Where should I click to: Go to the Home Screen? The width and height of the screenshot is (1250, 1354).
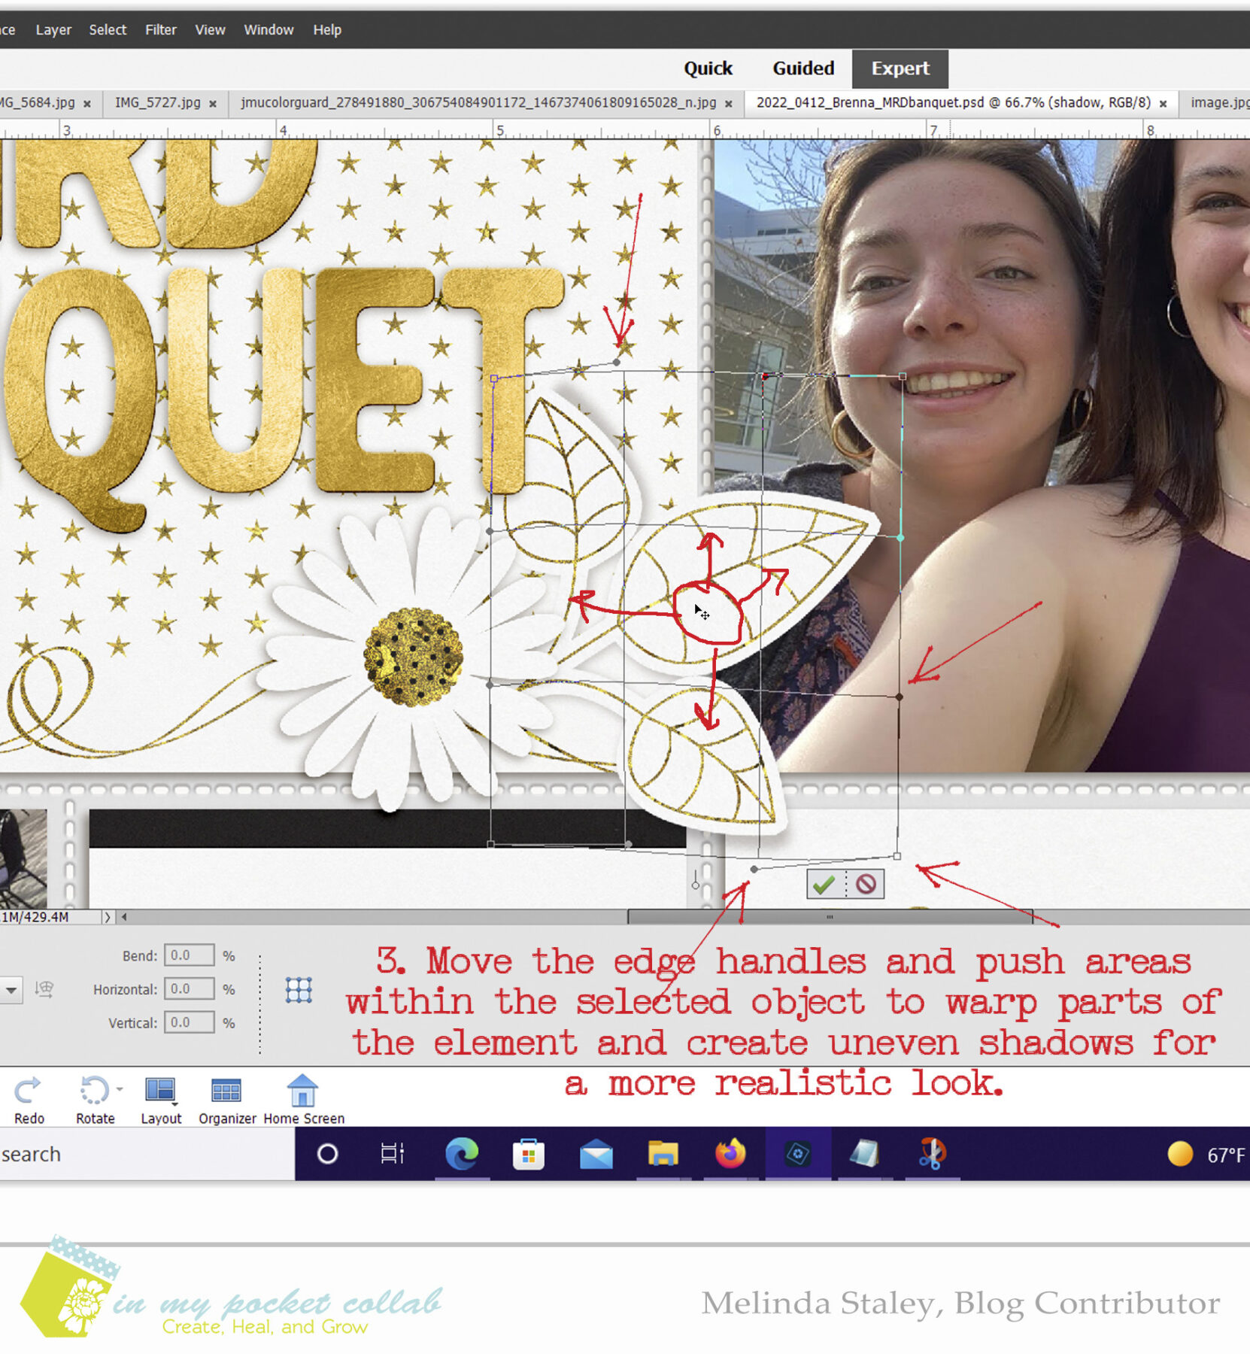coord(303,1098)
